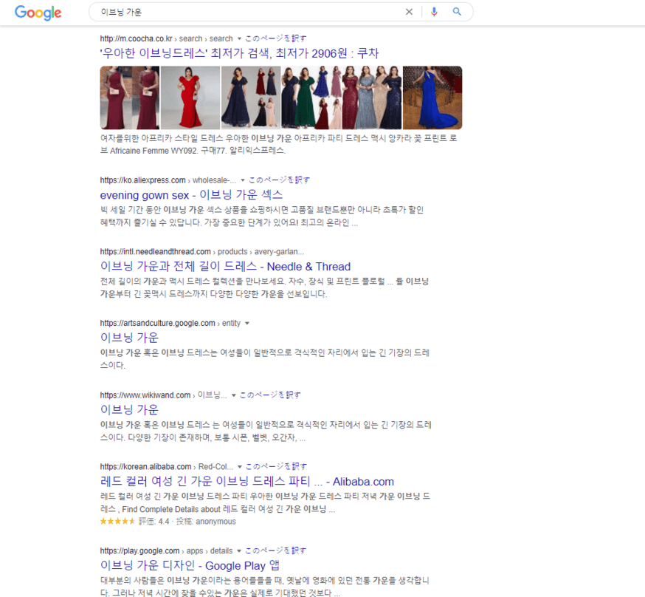
Task: Clear the search query with the X icon
Action: coord(409,12)
